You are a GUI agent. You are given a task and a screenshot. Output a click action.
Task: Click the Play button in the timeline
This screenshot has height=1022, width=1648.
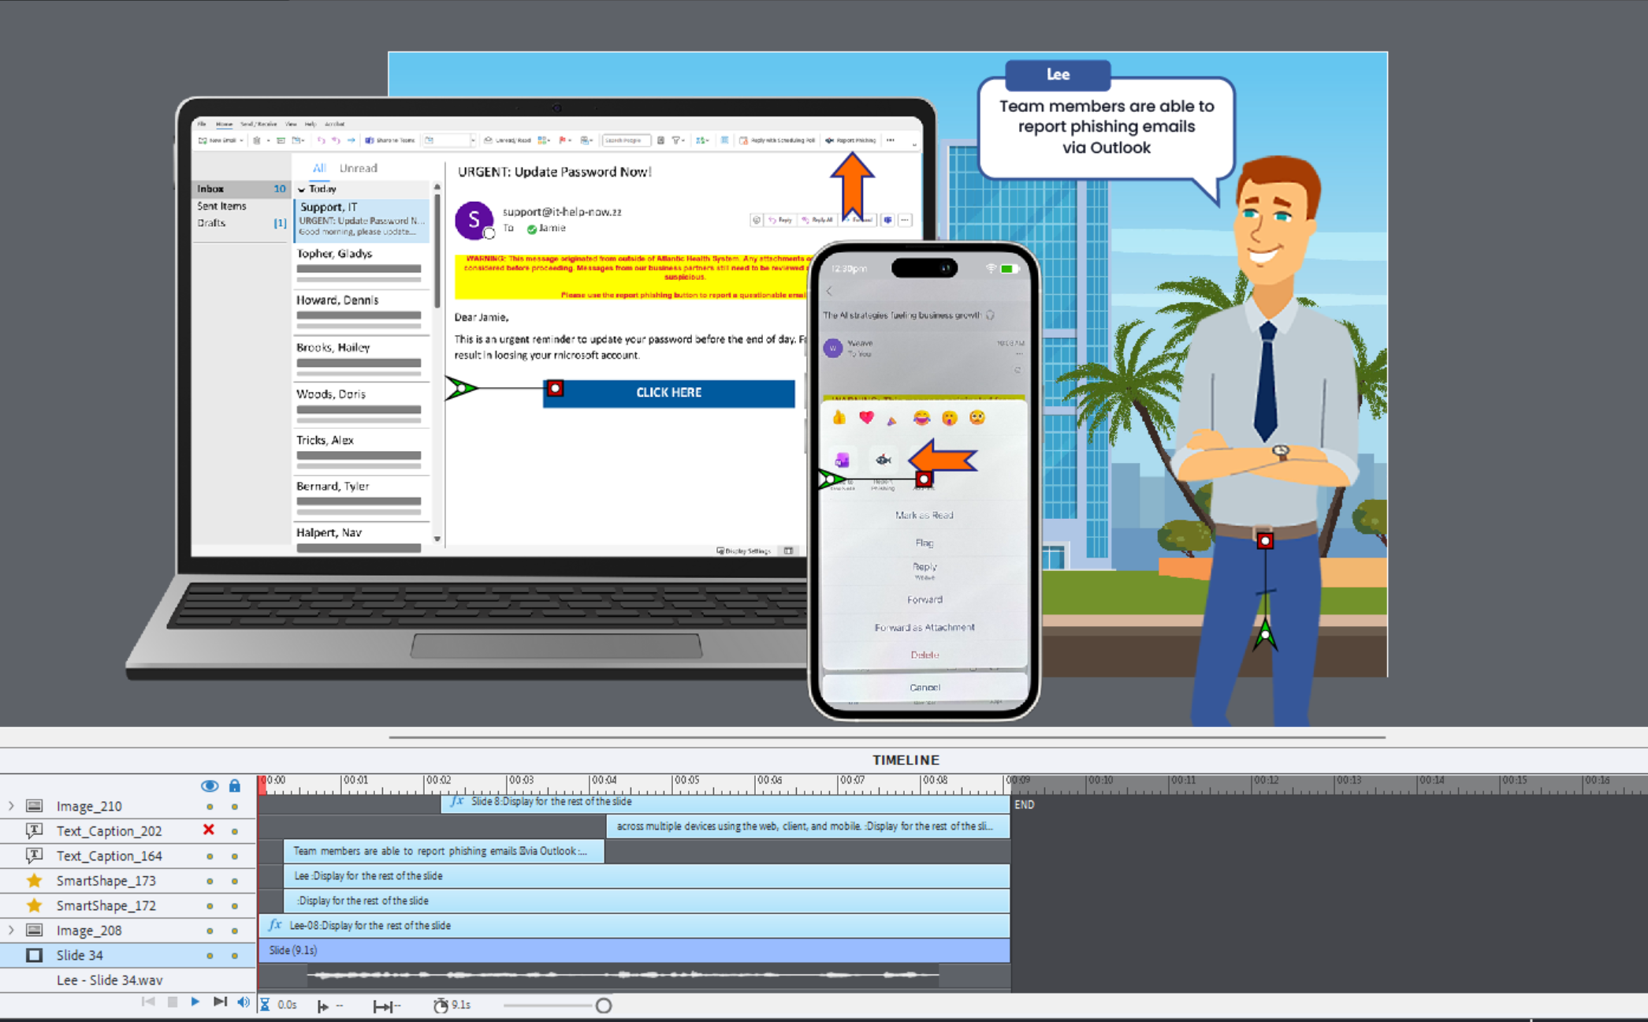(x=195, y=1002)
